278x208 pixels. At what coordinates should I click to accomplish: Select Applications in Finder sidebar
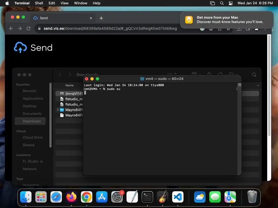(33, 99)
